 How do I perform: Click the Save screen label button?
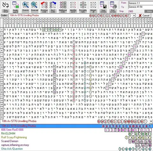[103, 11]
